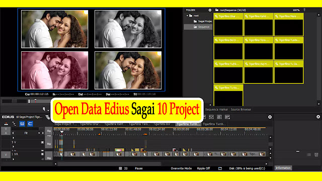Click the sequence icon on Tigerfilms Mere clip
The width and height of the screenshot is (322, 181).
click(277, 16)
